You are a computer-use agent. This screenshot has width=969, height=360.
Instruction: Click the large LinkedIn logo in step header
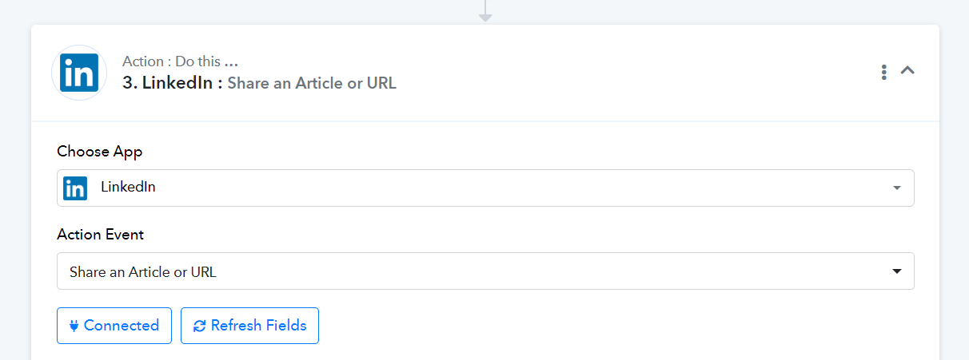click(79, 73)
